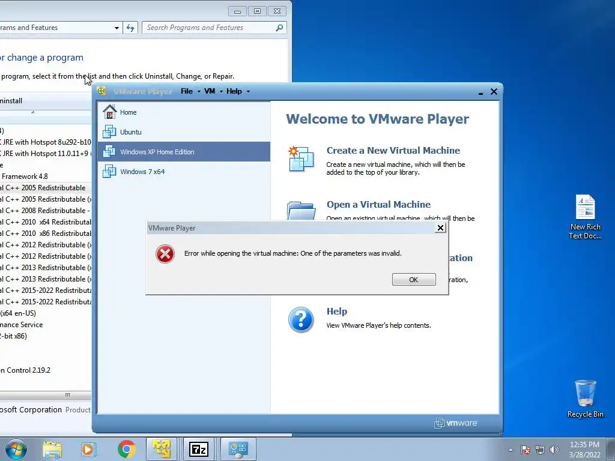Click the search magnifier icon in Programs and Features
615x461 pixels.
[279, 28]
